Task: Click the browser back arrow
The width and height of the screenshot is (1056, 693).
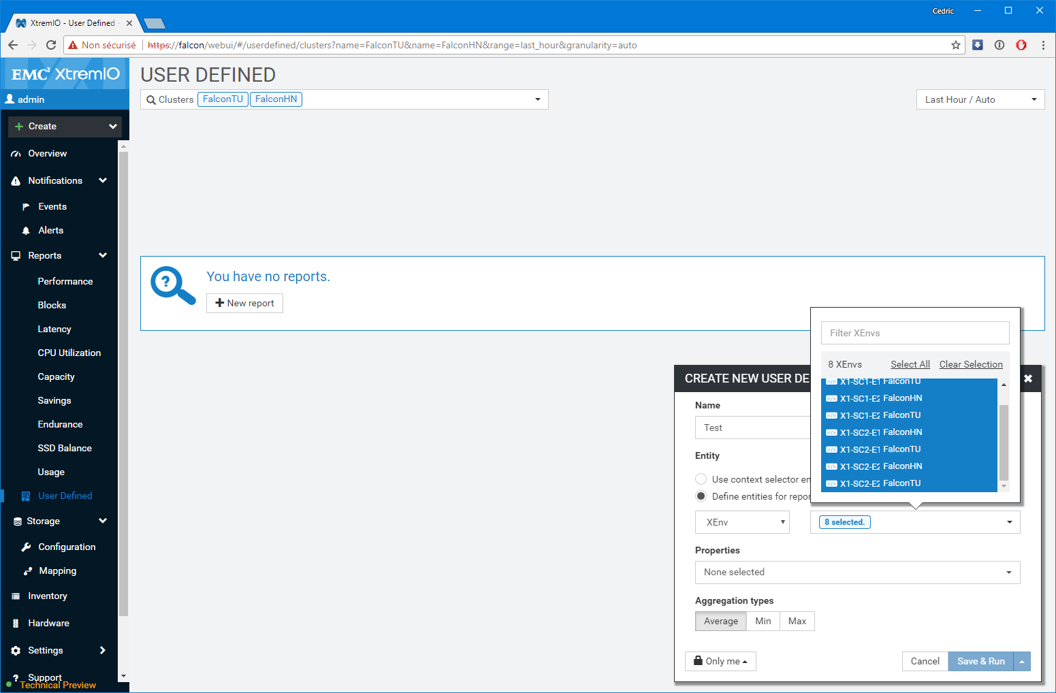Action: pyautogui.click(x=13, y=45)
